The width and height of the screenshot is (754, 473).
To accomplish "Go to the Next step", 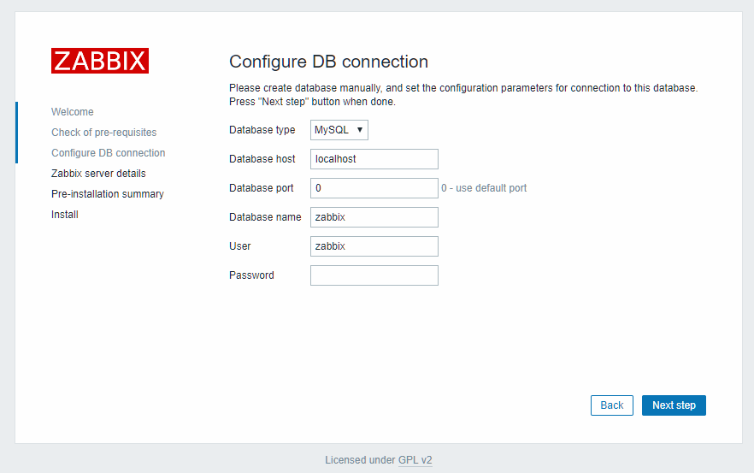I will pos(674,405).
